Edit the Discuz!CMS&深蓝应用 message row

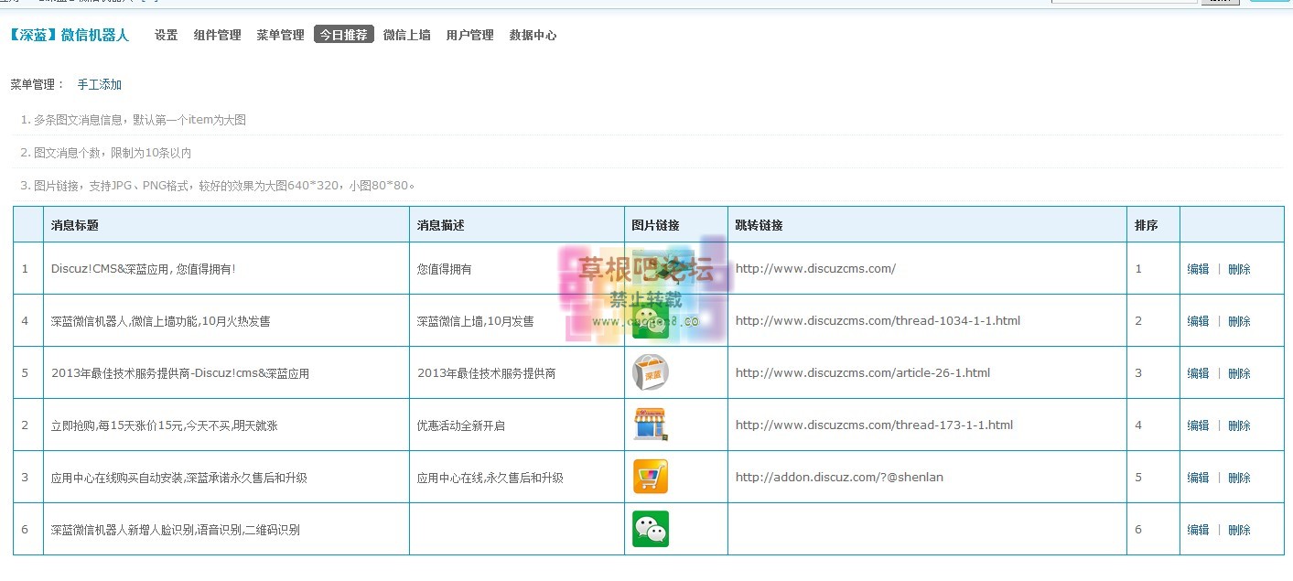coord(1198,269)
